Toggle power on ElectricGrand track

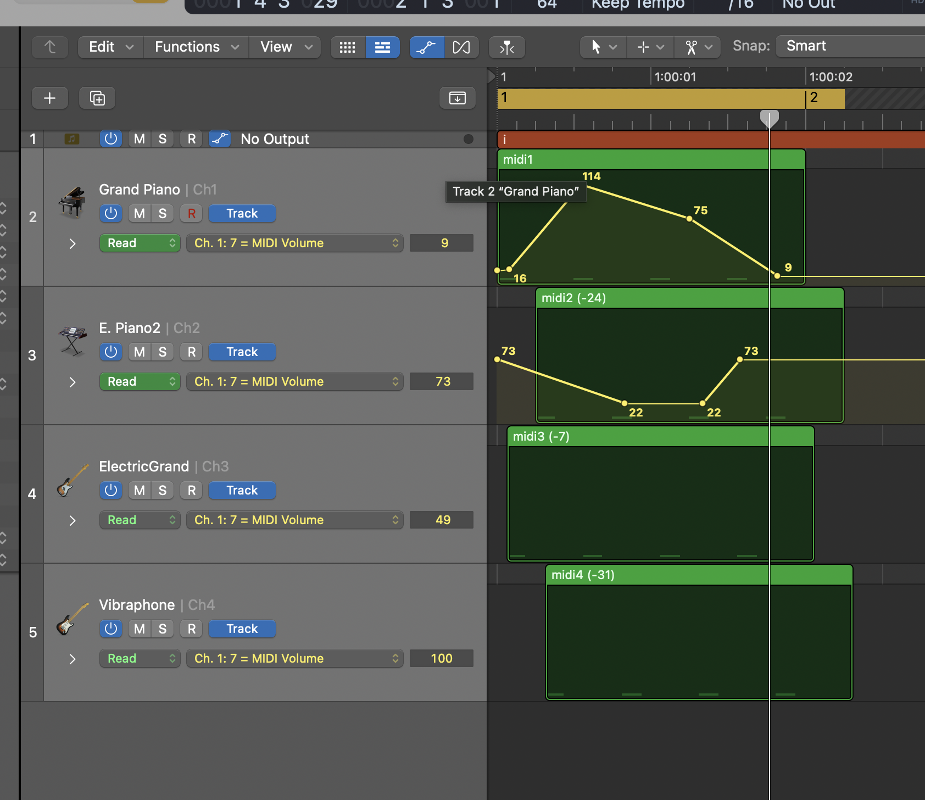coord(111,491)
